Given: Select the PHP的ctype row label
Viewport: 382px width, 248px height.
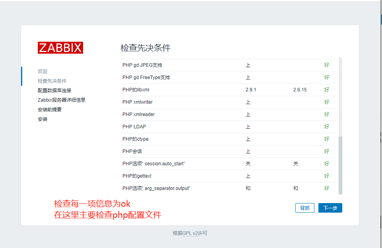Looking at the screenshot, I should click(136, 139).
